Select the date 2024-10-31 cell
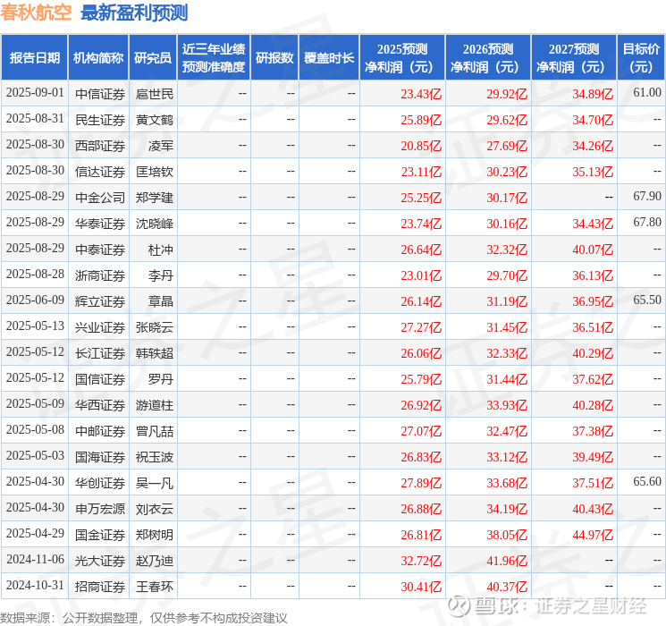 (35, 585)
